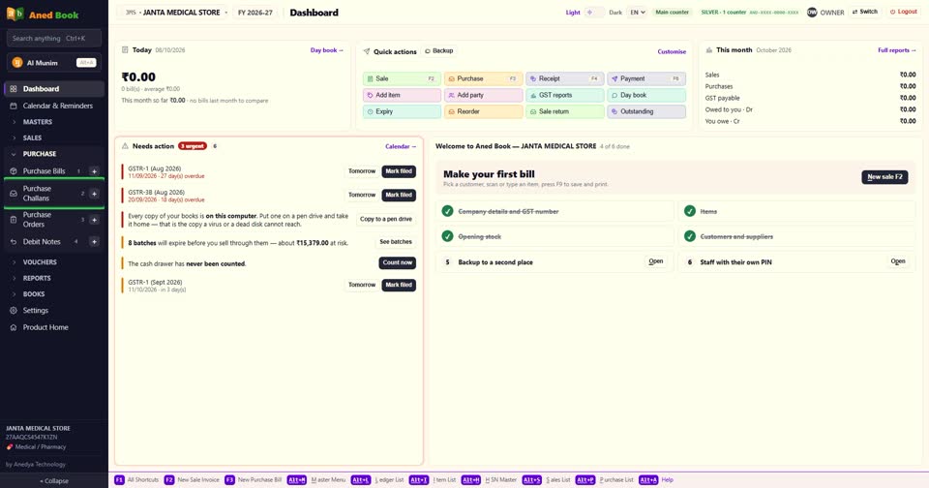Expand the SALES section

pyautogui.click(x=53, y=137)
